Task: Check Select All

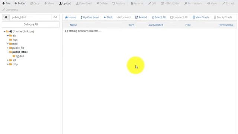Action: (x=158, y=17)
